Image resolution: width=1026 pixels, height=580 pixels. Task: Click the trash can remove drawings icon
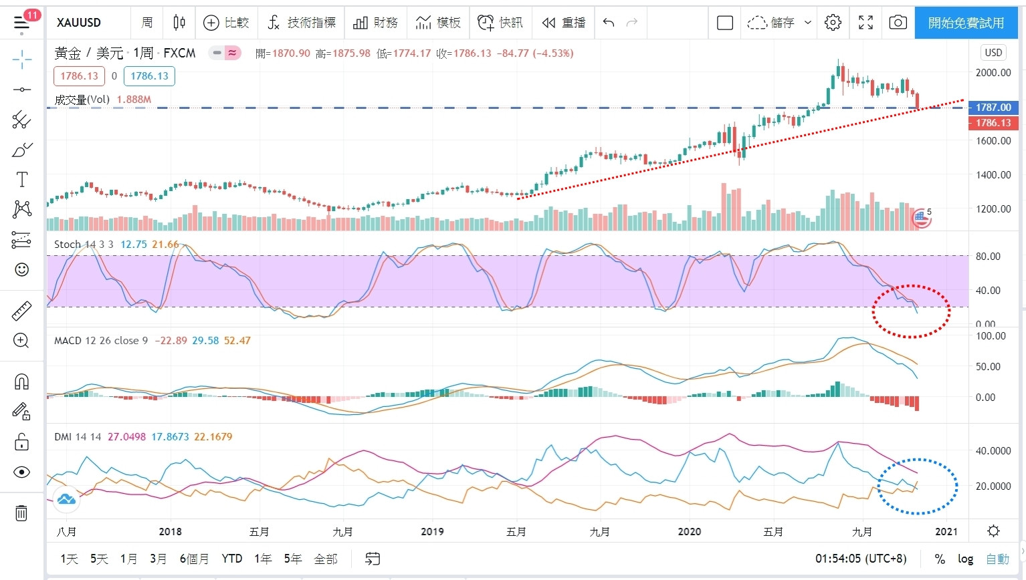tap(21, 513)
